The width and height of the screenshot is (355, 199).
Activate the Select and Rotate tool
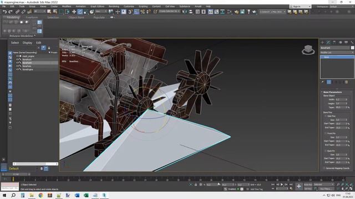80,12
